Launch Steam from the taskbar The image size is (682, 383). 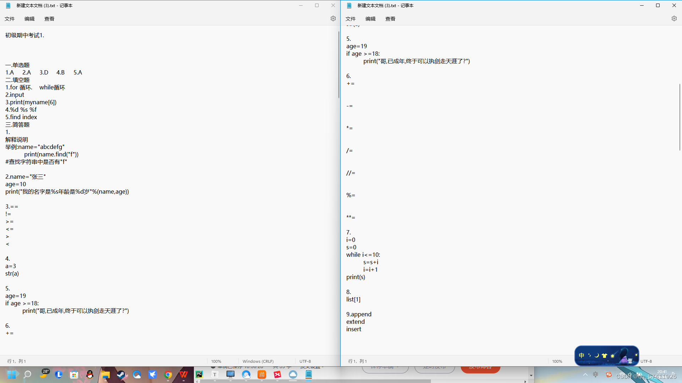coord(121,374)
